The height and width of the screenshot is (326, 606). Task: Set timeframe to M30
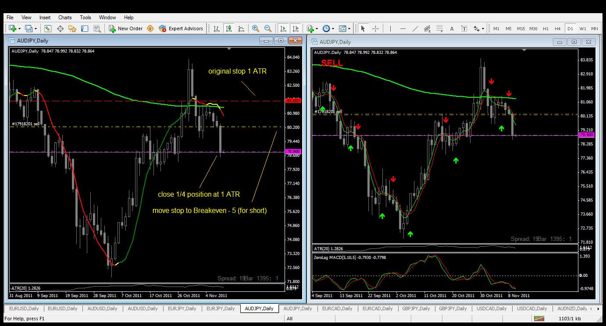tap(533, 28)
